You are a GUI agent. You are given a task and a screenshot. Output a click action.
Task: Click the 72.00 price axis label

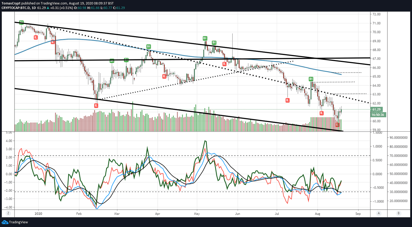(377, 14)
